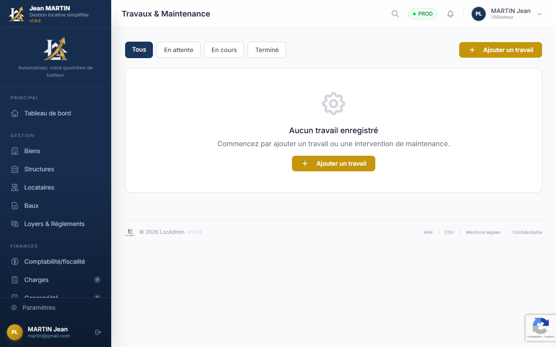Select the Tous filter tab
Viewport: 556px width, 347px height.
point(139,49)
